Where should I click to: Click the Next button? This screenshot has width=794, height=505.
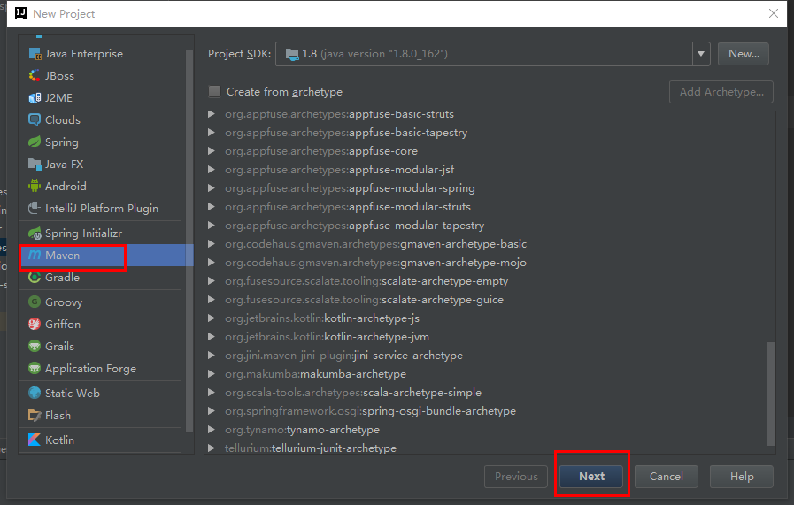pos(591,477)
